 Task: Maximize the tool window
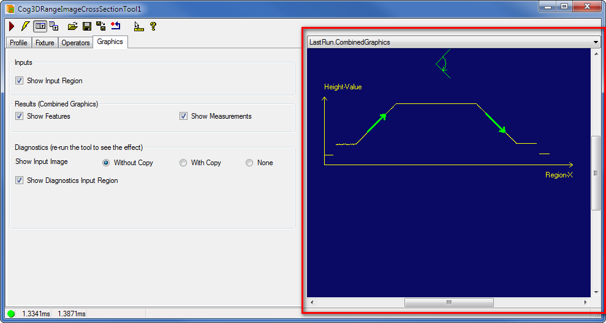click(564, 6)
